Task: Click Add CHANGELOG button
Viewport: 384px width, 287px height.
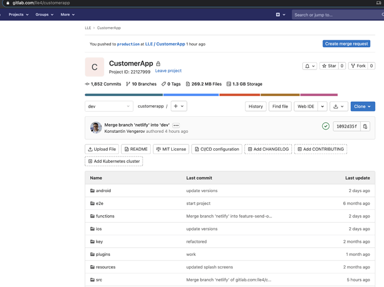Action: pyautogui.click(x=268, y=149)
